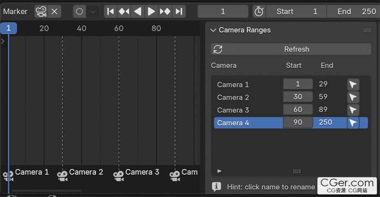Open the auto keying options dropdown
The height and width of the screenshot is (197, 380).
92,12
